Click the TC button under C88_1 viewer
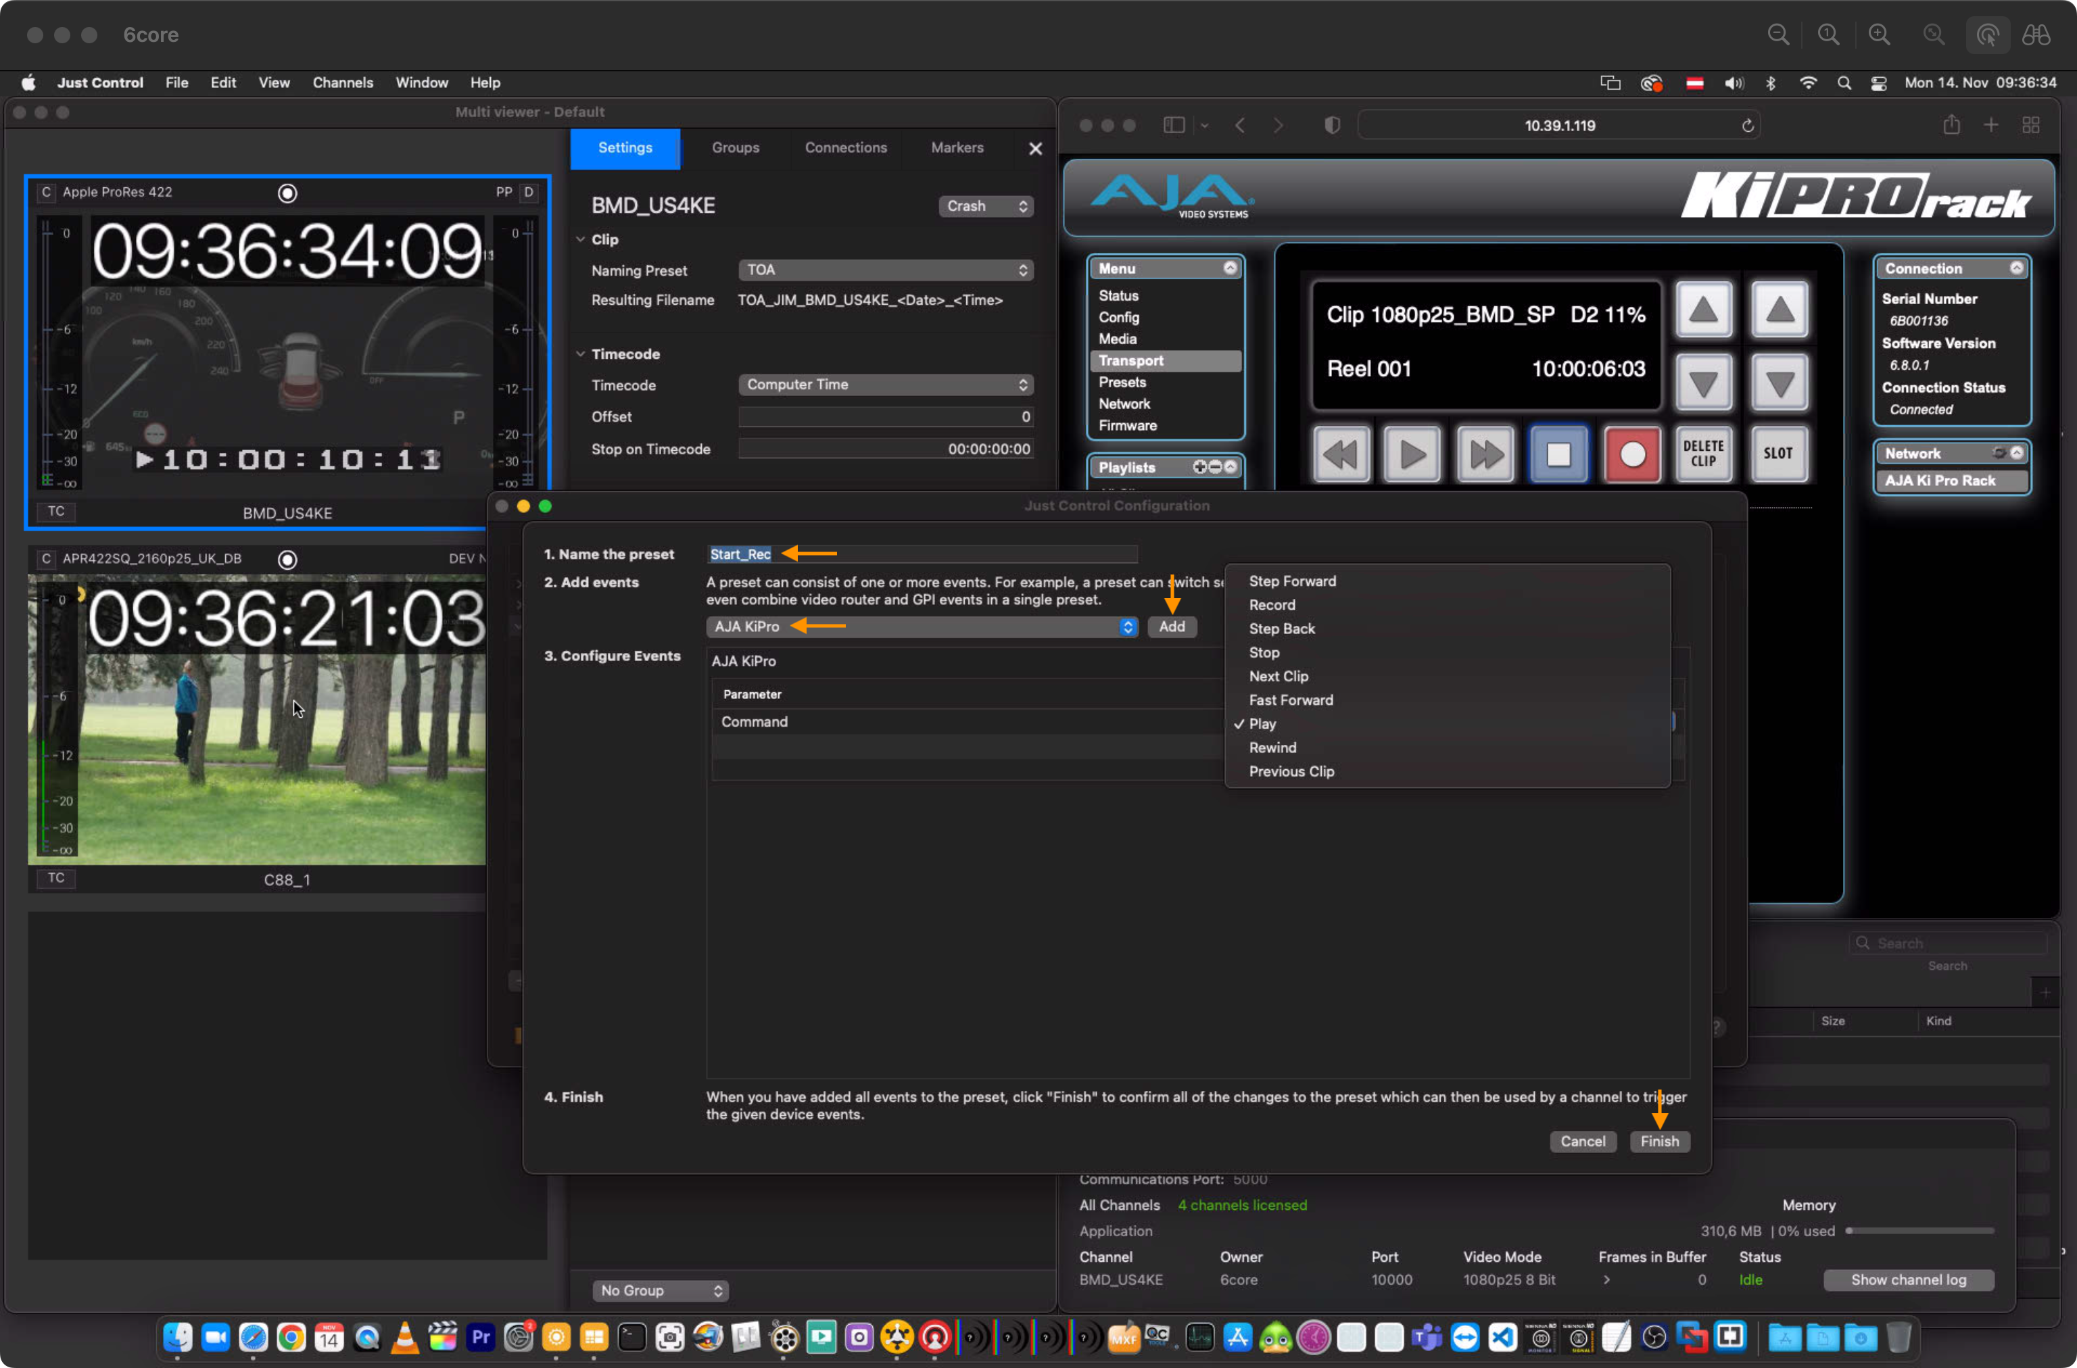Viewport: 2077px width, 1368px height. [x=56, y=878]
